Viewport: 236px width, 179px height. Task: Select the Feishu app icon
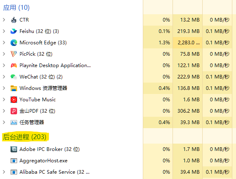(x=14, y=31)
